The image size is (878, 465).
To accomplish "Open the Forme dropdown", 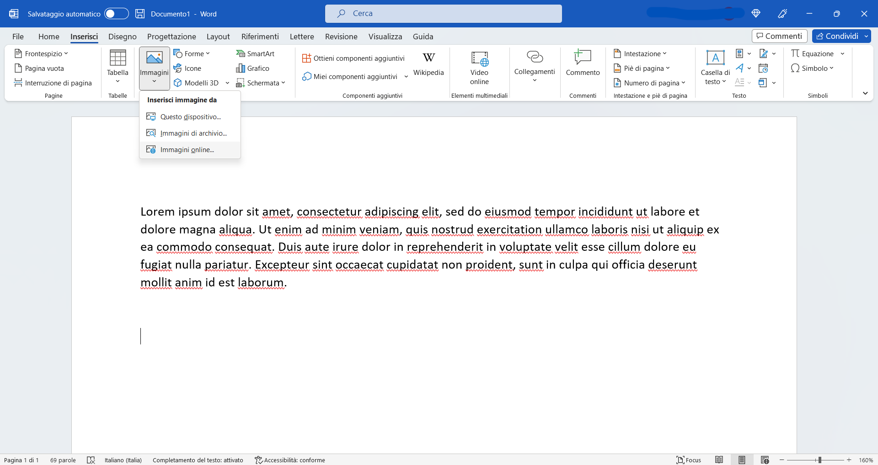I will tap(192, 53).
